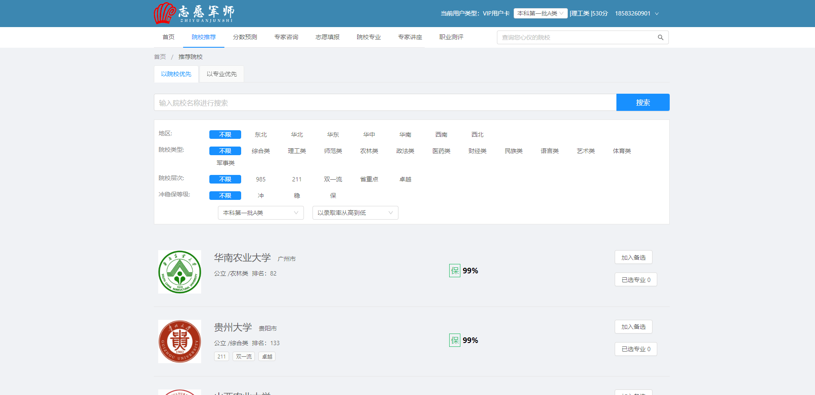Select 财经类 school type
Viewport: 815px width, 395px height.
[x=478, y=151]
